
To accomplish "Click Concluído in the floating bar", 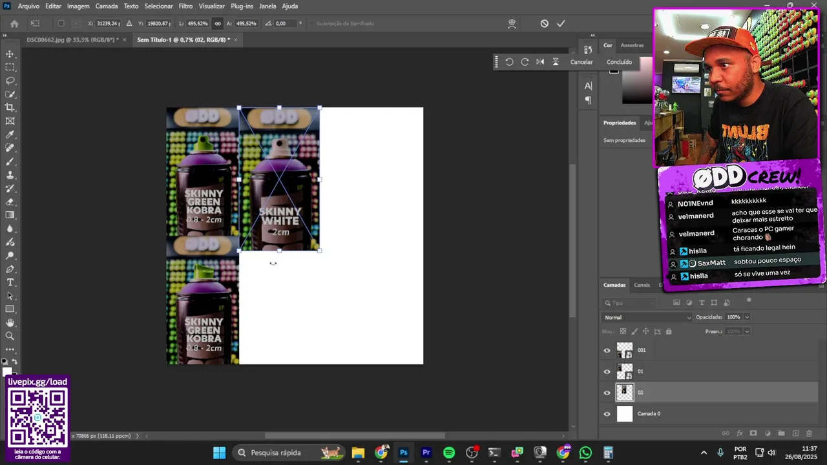I will [x=619, y=62].
